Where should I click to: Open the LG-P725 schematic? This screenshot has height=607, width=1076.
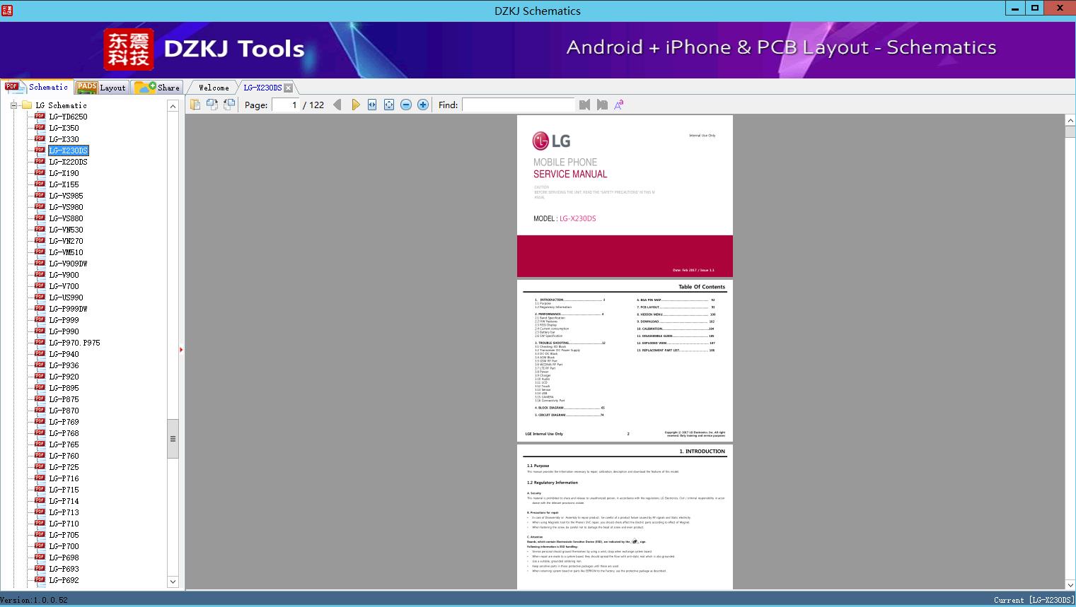64,467
